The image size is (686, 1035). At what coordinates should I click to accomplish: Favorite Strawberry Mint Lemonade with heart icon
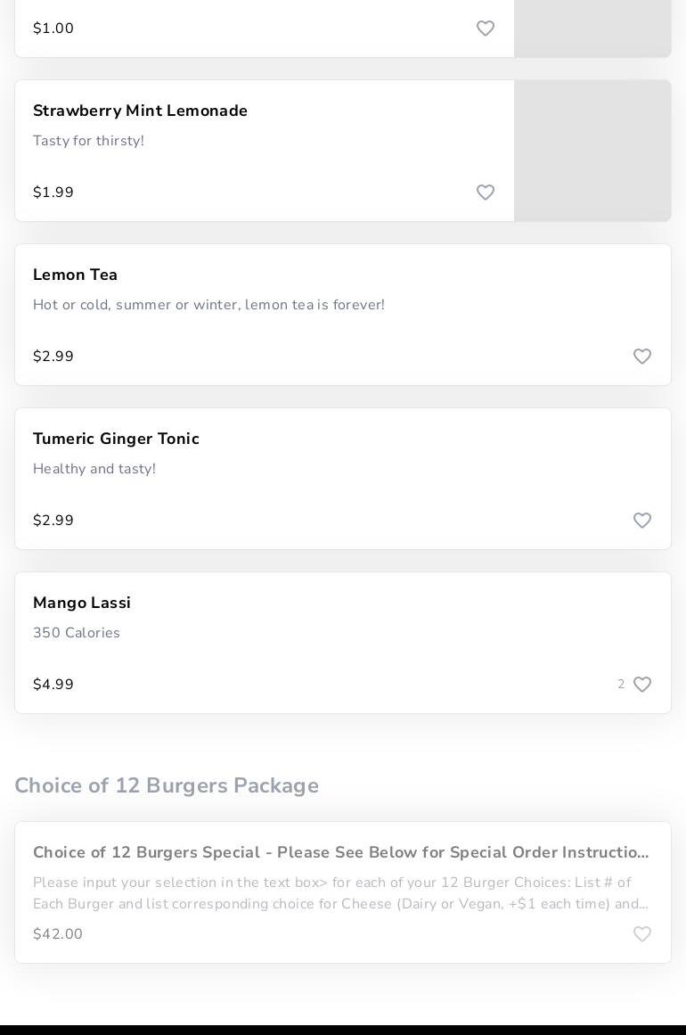click(x=486, y=193)
